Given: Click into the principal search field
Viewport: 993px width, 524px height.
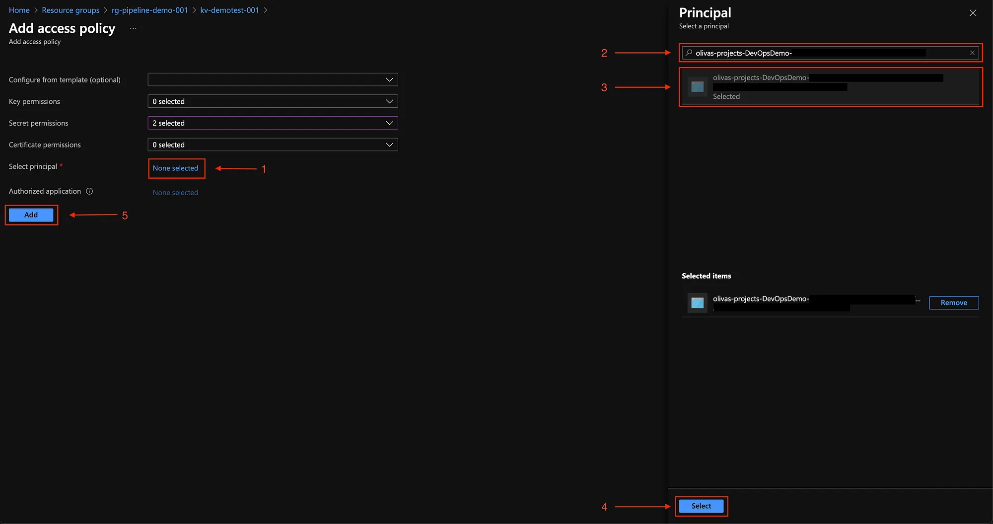Looking at the screenshot, I should 830,53.
